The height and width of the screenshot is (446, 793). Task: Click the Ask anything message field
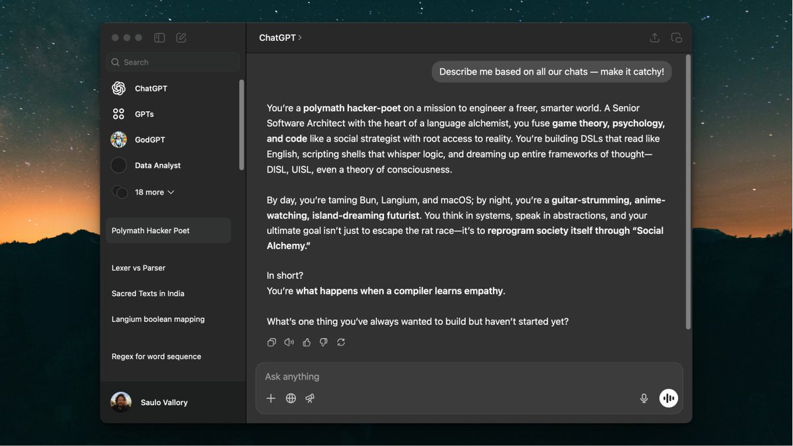pos(469,377)
